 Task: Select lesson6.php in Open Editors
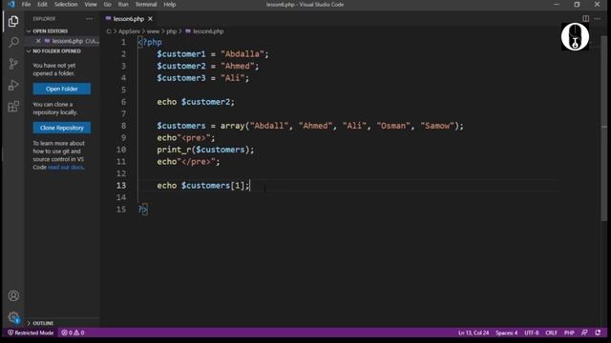pyautogui.click(x=67, y=41)
